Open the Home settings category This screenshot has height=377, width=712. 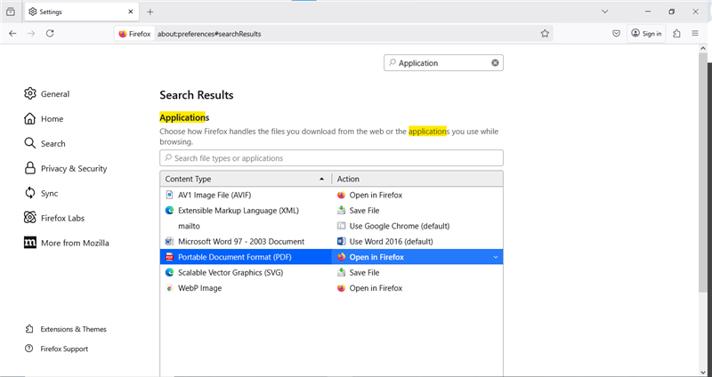click(x=44, y=119)
